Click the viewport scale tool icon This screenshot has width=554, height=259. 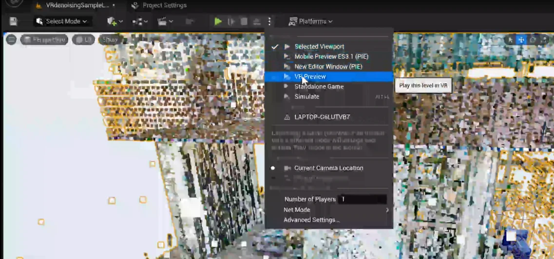click(544, 40)
